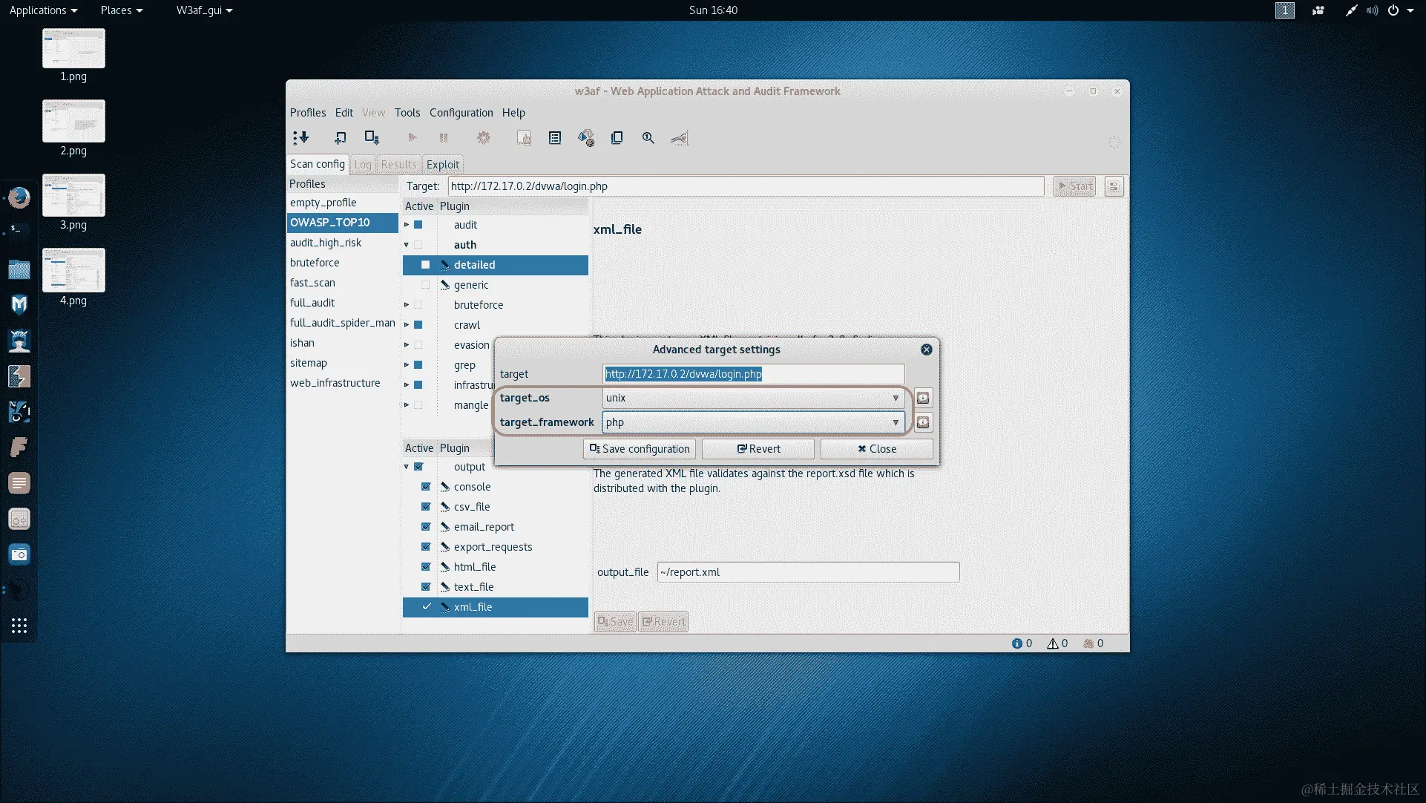Viewport: 1426px width, 803px height.
Task: Click the exploit shells status icon
Action: pyautogui.click(x=1088, y=643)
